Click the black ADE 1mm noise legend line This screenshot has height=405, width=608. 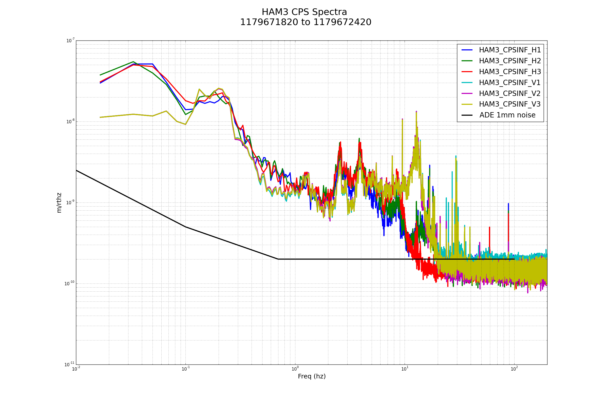tap(467, 115)
